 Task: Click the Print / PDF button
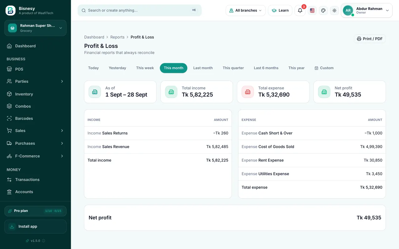370,39
